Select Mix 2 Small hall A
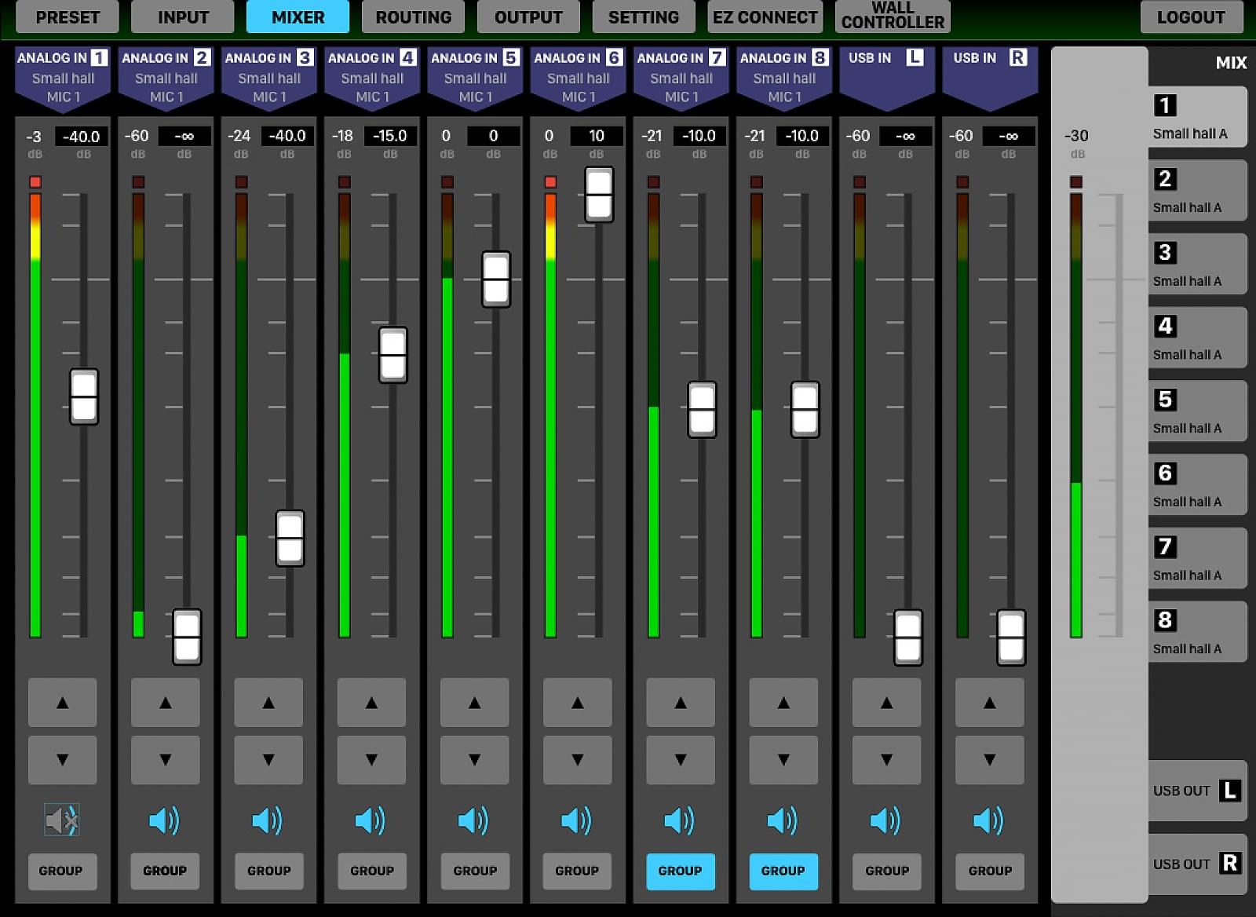 [x=1197, y=192]
